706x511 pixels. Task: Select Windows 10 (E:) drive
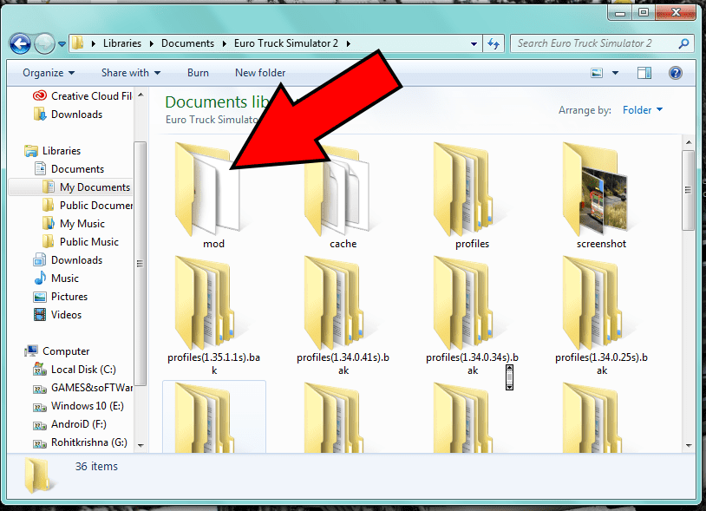(x=78, y=406)
